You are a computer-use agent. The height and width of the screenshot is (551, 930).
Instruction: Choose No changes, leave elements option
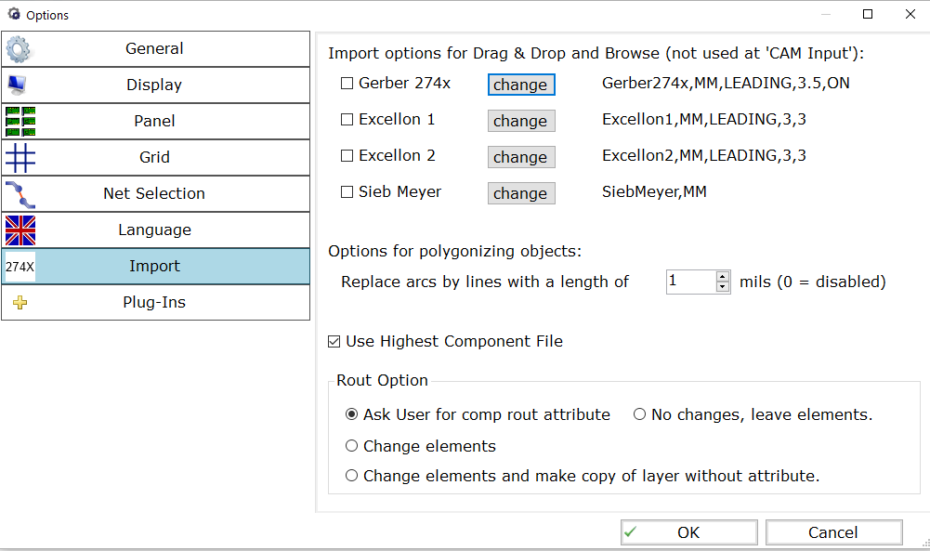pyautogui.click(x=639, y=414)
